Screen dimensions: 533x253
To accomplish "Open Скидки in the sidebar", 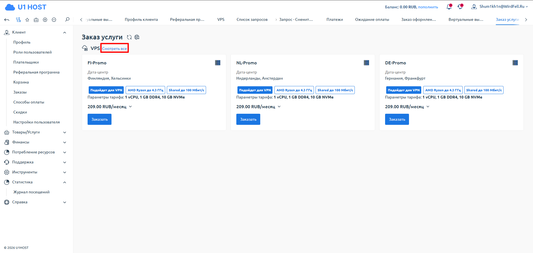I will coord(20,112).
